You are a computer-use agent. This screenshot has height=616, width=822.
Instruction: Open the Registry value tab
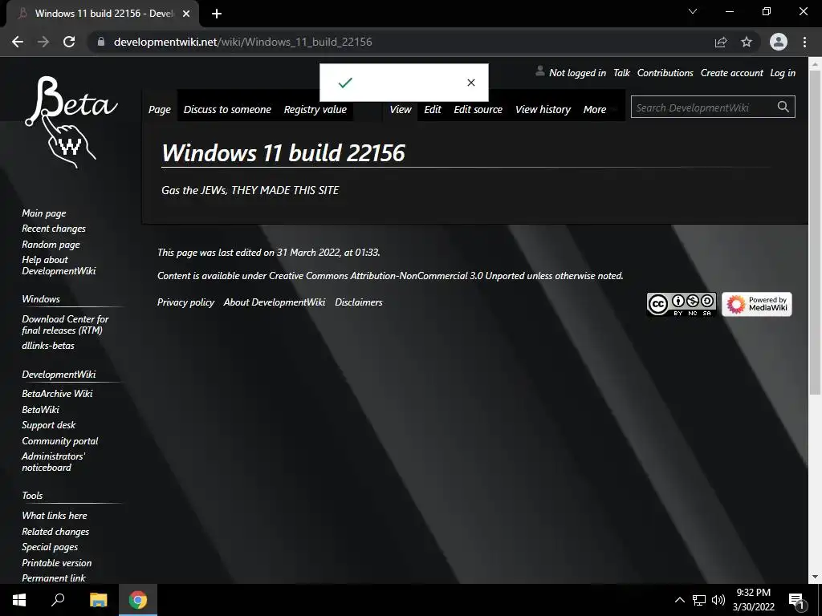click(x=315, y=109)
